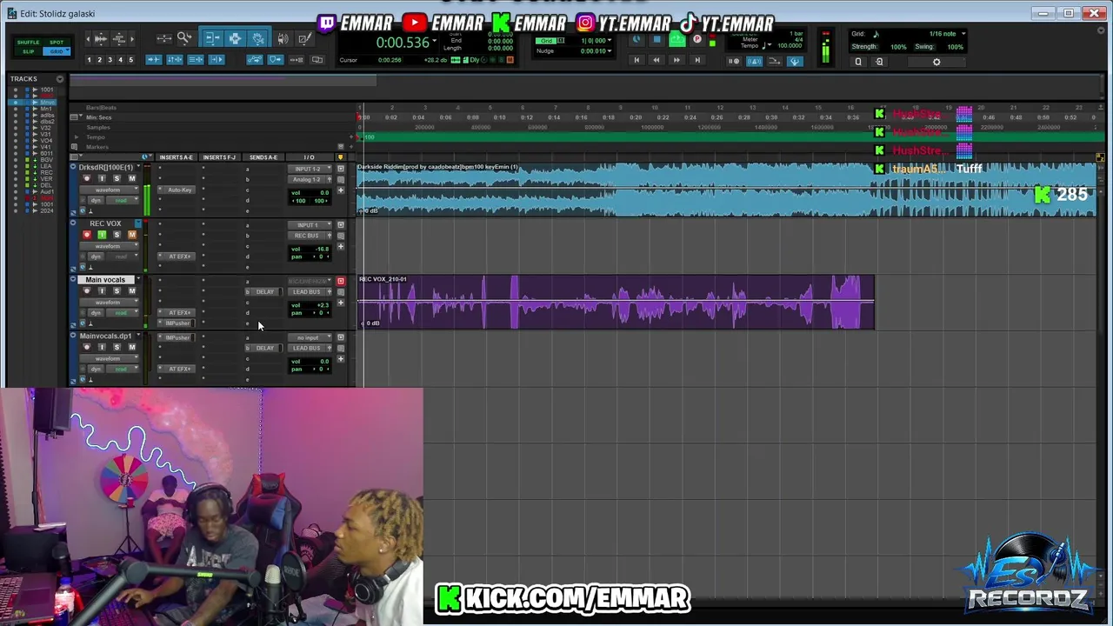1113x626 pixels.
Task: Click the Rewind transport button
Action: pos(656,60)
